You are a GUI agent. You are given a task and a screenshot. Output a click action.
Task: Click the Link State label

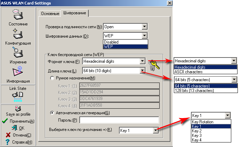(x=18, y=88)
